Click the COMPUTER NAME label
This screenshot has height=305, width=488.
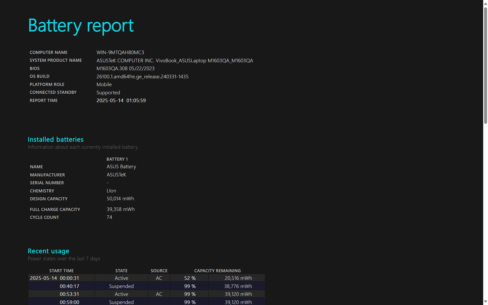(48, 52)
